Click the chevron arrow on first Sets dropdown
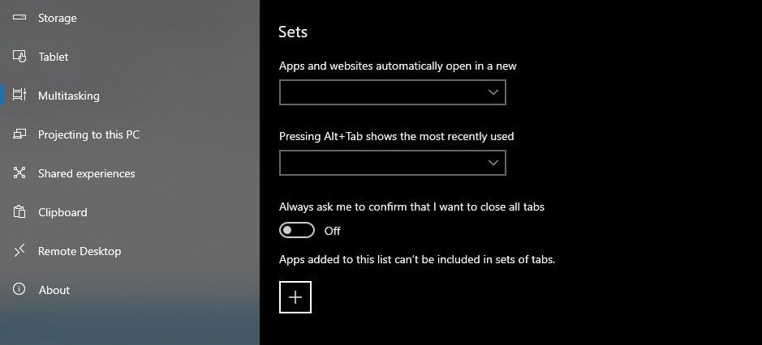Viewport: 762px width, 345px height. (x=493, y=93)
